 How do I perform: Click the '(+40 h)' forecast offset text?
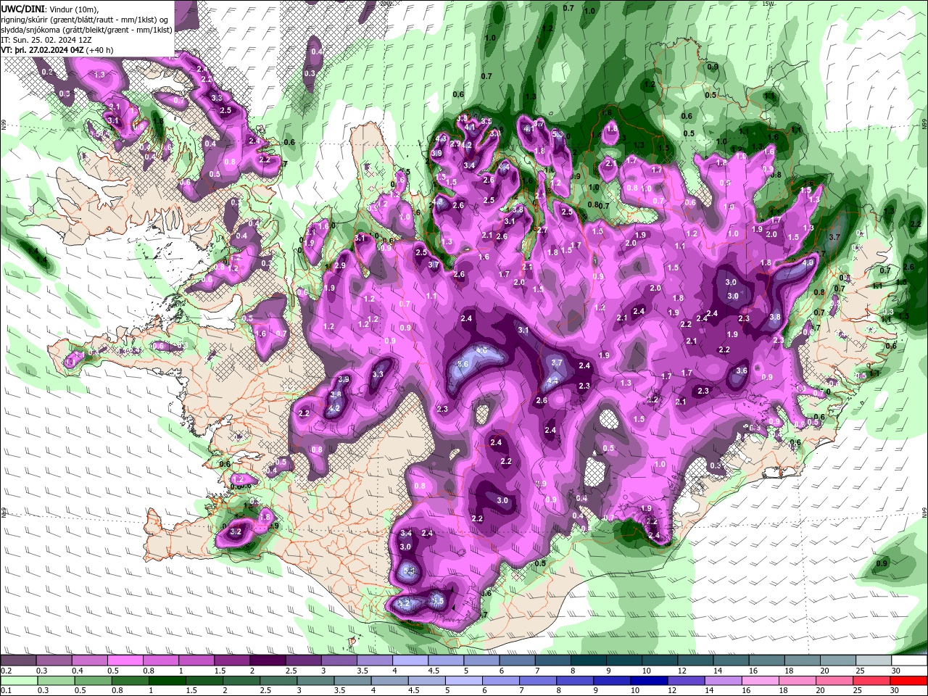(x=99, y=50)
